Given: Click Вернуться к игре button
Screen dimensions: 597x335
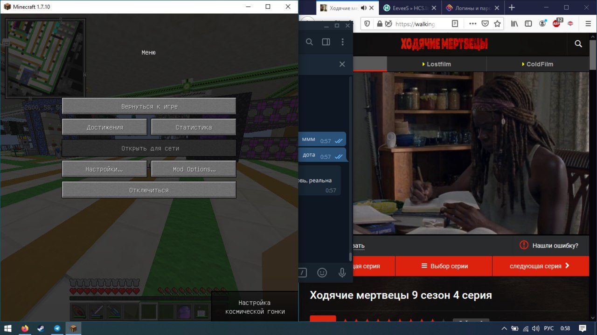Looking at the screenshot, I should pos(149,106).
